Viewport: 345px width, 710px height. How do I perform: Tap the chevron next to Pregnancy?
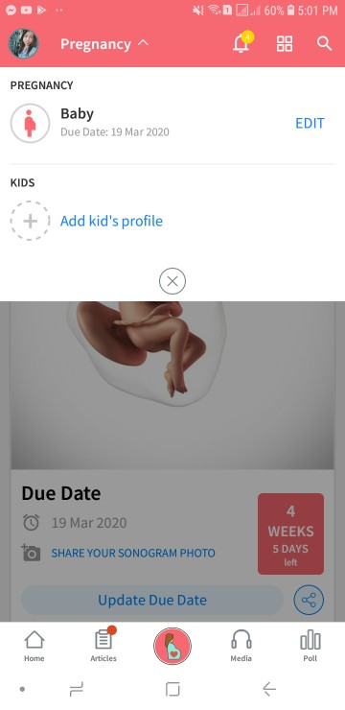tap(143, 43)
